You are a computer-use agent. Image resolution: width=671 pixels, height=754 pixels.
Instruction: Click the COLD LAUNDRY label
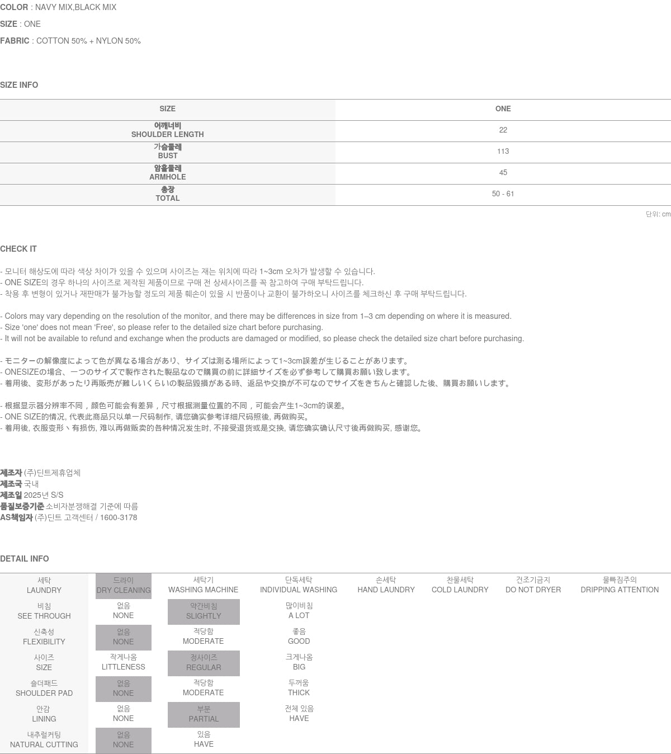click(460, 585)
